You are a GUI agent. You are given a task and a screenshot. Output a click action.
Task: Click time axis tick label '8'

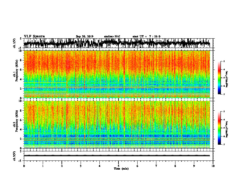(x=175, y=166)
